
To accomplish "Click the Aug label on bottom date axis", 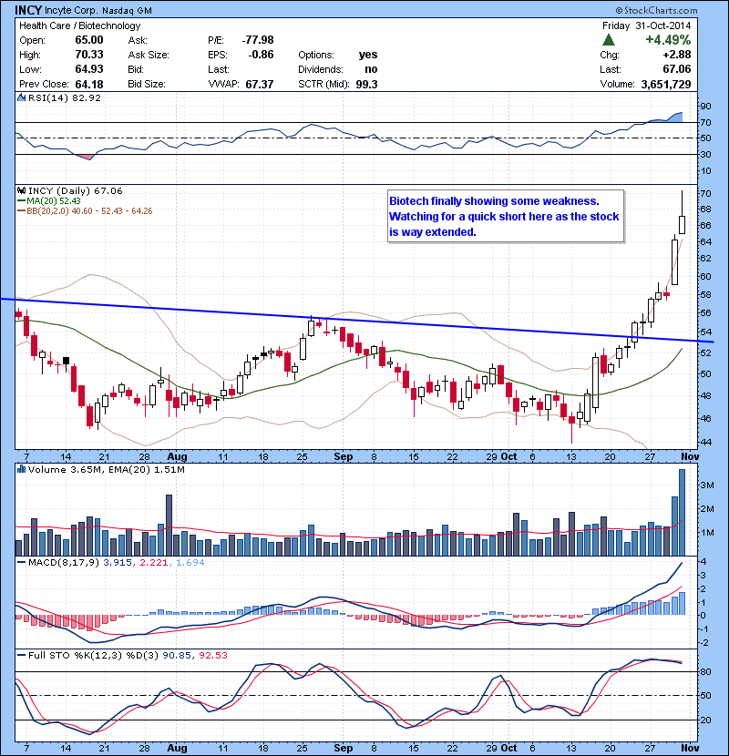I will [x=177, y=748].
